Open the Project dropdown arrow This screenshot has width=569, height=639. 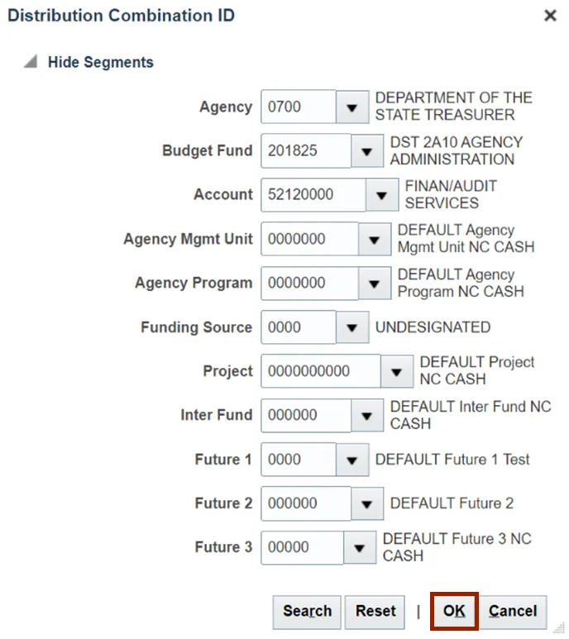pos(396,371)
